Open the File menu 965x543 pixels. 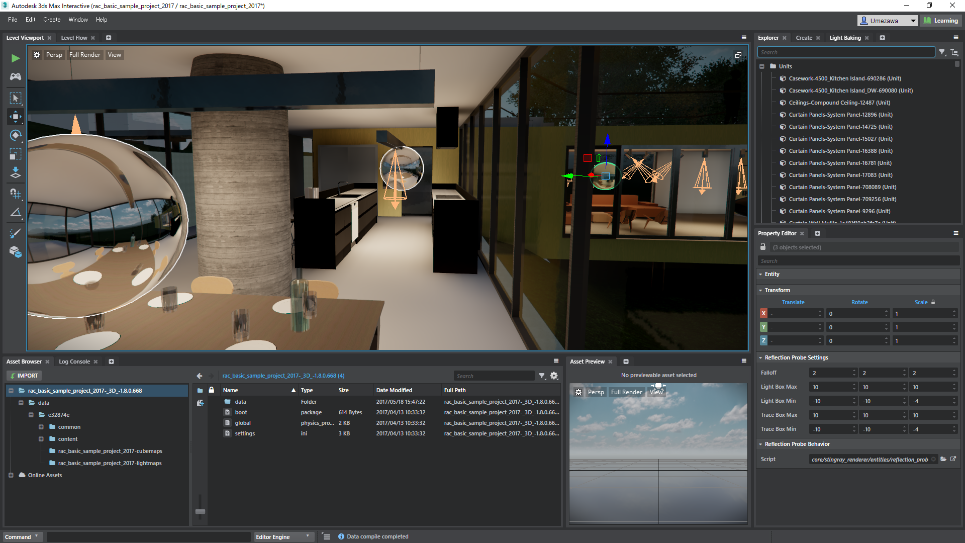pos(13,20)
